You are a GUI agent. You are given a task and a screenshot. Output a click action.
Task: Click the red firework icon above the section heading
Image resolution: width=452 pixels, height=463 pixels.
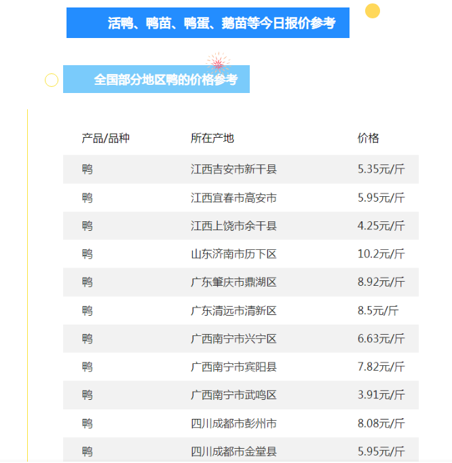point(218,63)
